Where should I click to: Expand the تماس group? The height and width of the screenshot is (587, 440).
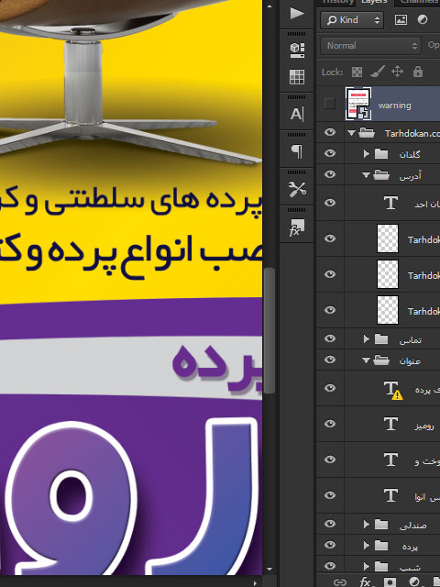367,338
